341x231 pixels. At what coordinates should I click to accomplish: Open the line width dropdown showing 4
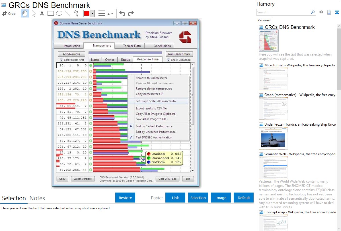(110, 13)
